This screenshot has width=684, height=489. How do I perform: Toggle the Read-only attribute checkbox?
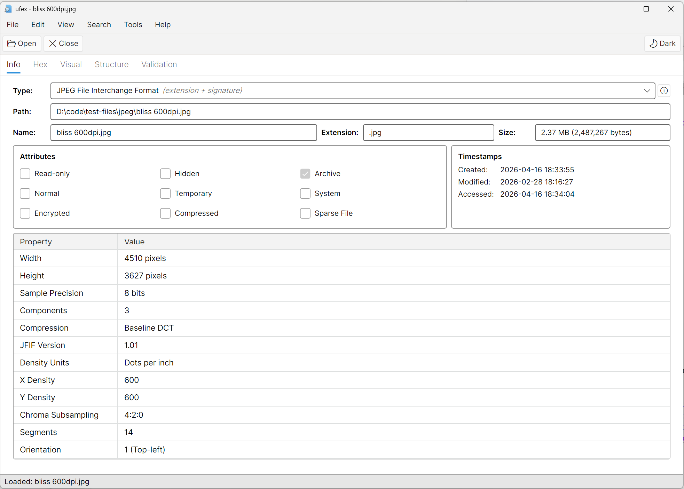click(25, 174)
